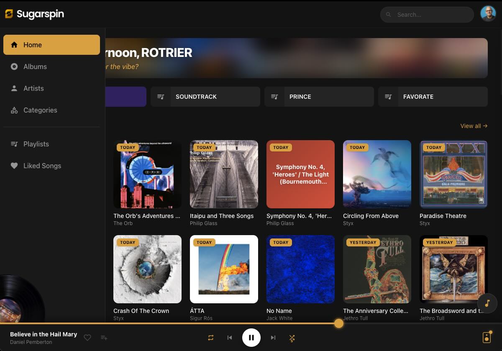This screenshot has width=502, height=351.
Task: Open the PRINCE playlist button
Action: 319,97
